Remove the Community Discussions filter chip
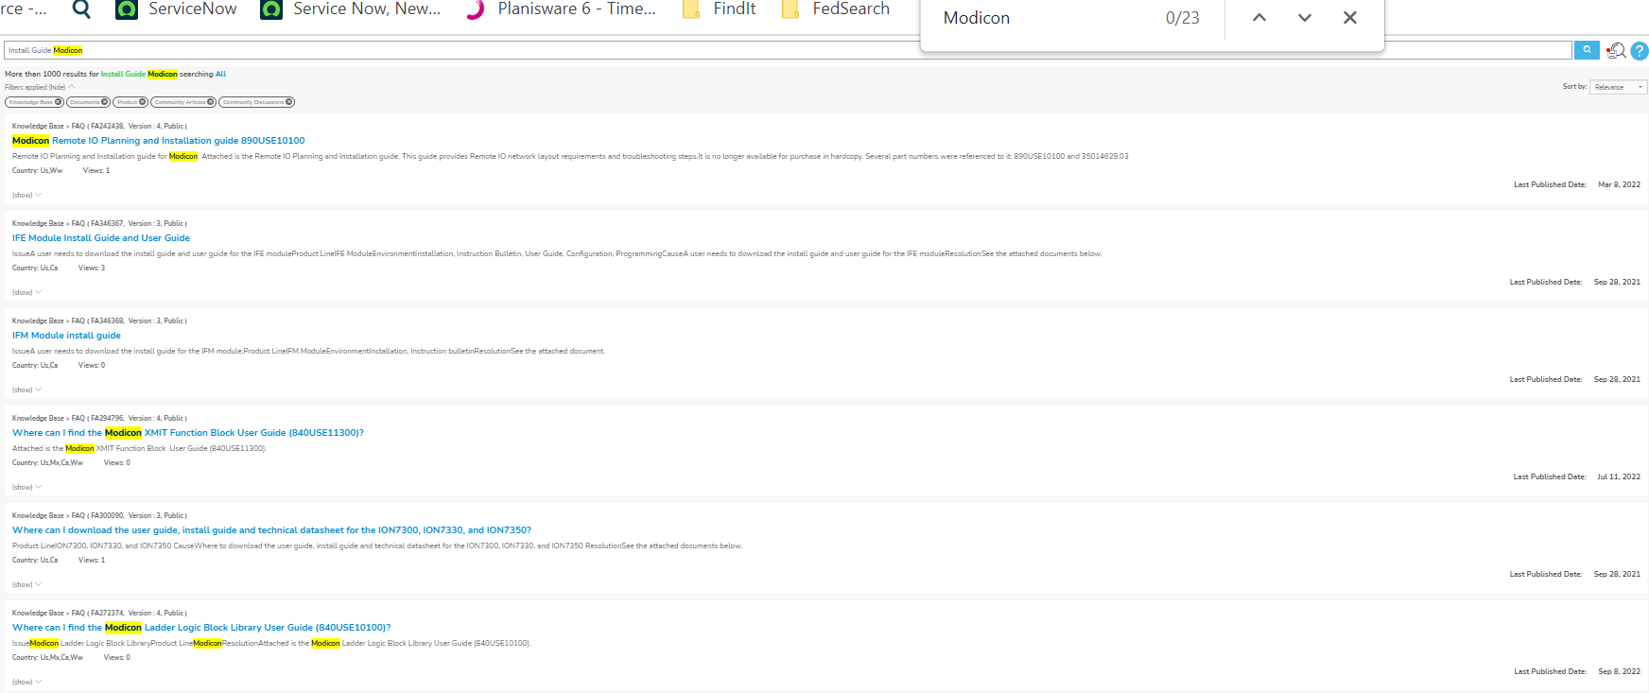1649x693 pixels. [x=288, y=102]
